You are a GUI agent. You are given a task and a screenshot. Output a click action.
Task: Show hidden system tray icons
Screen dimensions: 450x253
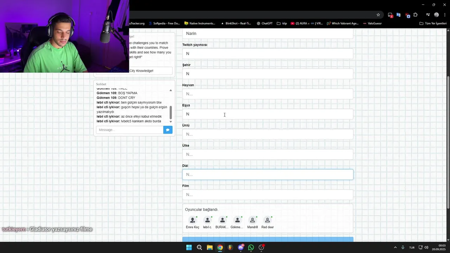pos(395,247)
